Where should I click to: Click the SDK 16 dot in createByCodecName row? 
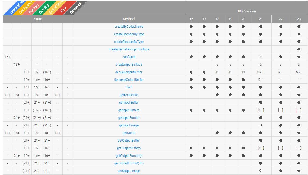(x=191, y=27)
